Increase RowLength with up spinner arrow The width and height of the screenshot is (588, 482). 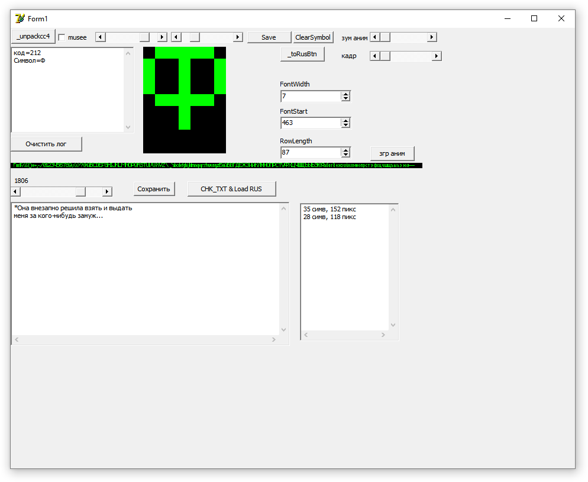click(x=345, y=150)
